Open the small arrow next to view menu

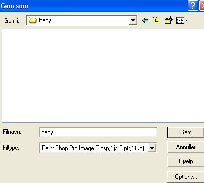(186, 20)
